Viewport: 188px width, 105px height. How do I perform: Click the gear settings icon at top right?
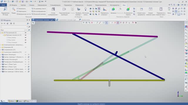[178, 5]
